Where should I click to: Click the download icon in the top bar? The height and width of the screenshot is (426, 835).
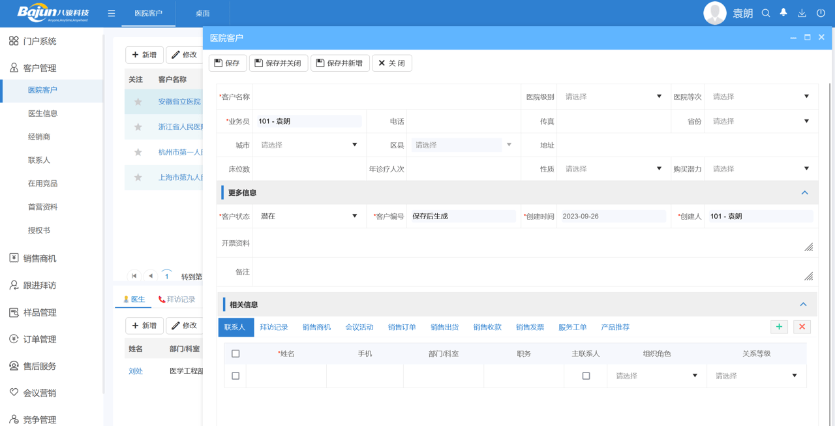pyautogui.click(x=801, y=12)
